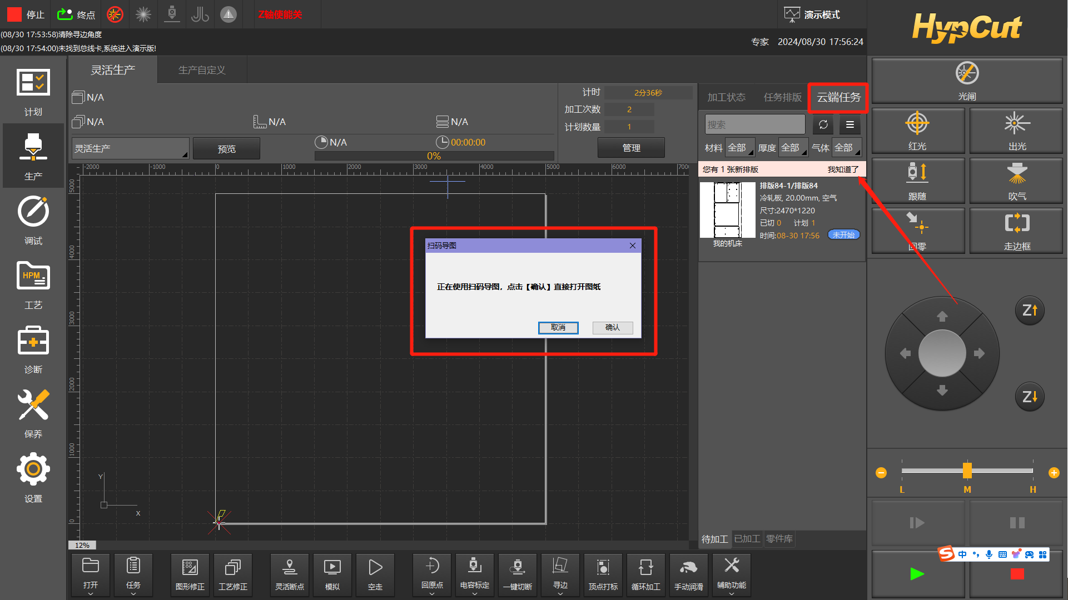This screenshot has width=1068, height=600.
Task: Open the 回原点 return origin dropdown
Action: 432,575
